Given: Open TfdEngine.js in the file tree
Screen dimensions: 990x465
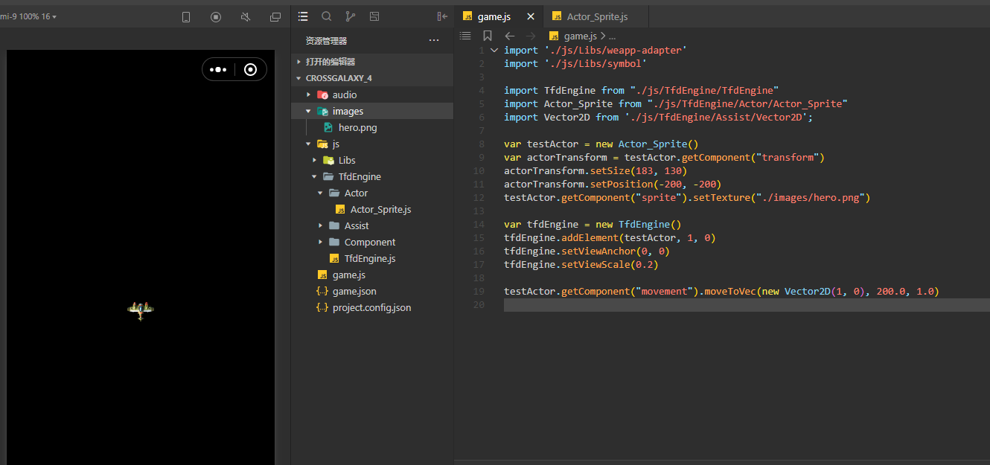Looking at the screenshot, I should [372, 258].
